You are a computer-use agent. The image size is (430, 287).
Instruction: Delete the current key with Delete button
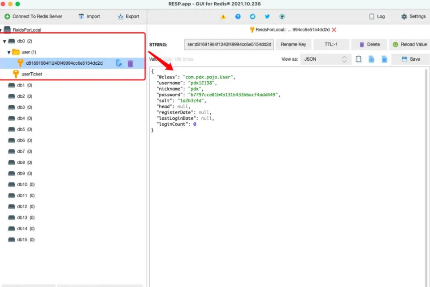[x=369, y=44]
